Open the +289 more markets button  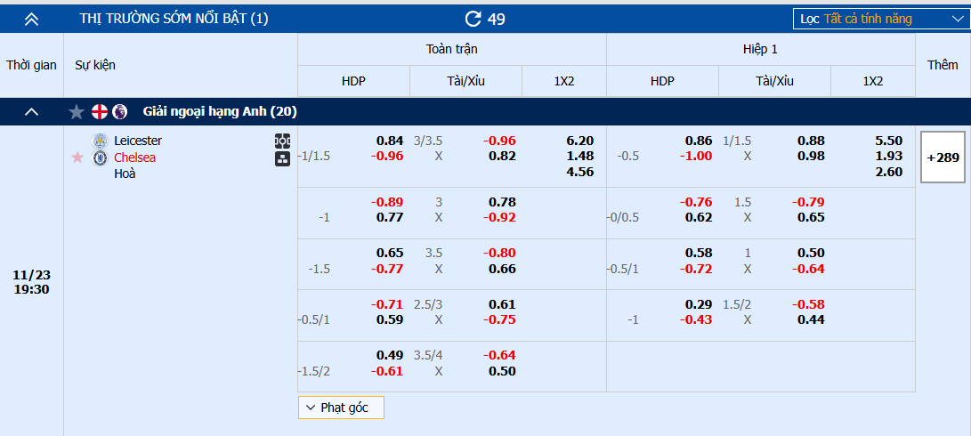943,157
